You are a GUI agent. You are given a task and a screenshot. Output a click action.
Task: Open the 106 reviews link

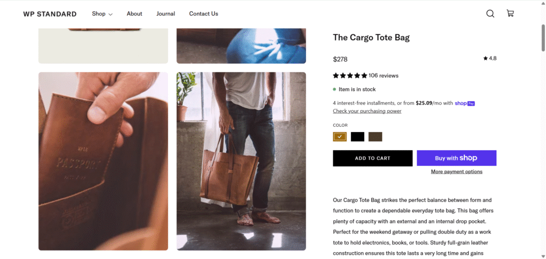tap(383, 76)
